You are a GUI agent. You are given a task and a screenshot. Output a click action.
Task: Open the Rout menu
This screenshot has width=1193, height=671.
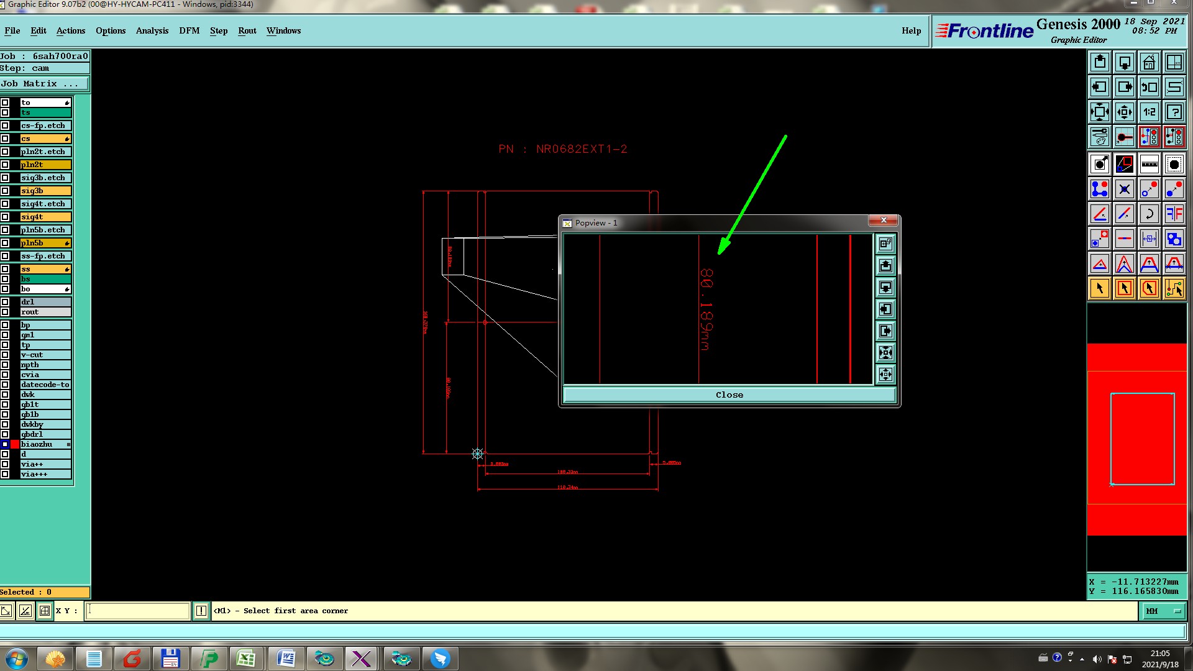tap(247, 30)
